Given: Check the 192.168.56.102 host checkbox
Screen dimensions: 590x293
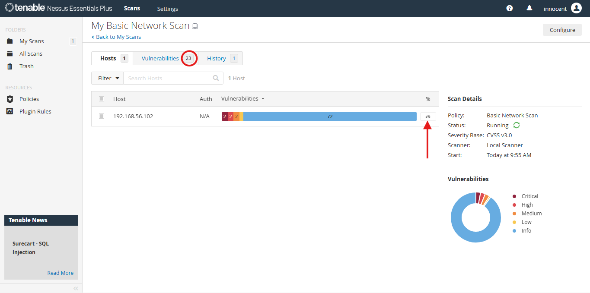Looking at the screenshot, I should [x=102, y=117].
